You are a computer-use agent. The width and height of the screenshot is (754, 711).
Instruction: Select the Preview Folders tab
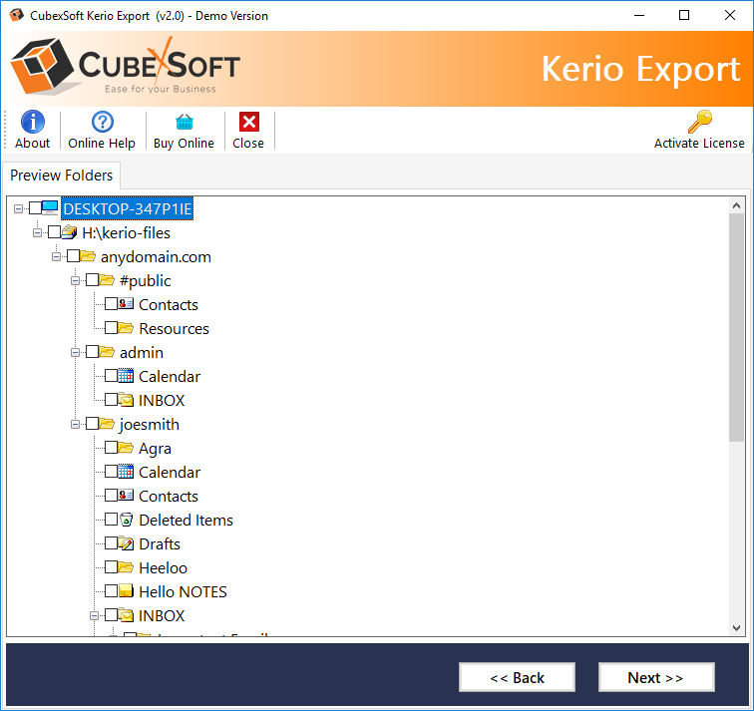(x=62, y=176)
